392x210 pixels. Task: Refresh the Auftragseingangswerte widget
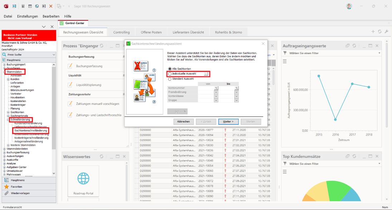pyautogui.click(x=354, y=46)
